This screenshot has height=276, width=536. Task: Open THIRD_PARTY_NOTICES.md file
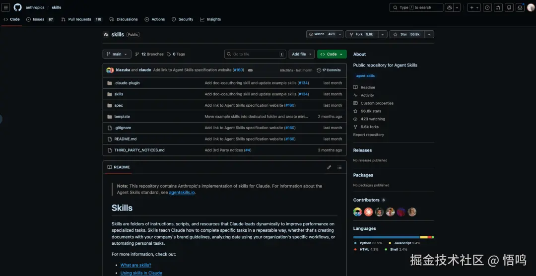[139, 150]
